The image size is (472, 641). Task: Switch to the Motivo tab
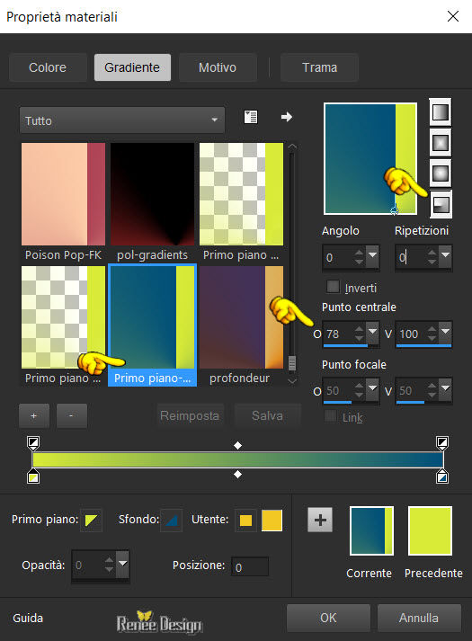[218, 67]
